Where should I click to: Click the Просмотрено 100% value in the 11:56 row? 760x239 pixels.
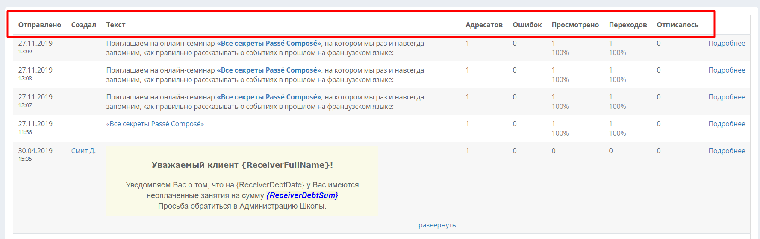coord(560,133)
